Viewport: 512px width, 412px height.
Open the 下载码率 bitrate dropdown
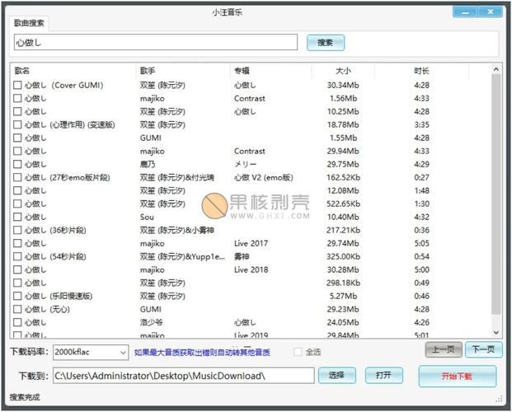point(91,352)
